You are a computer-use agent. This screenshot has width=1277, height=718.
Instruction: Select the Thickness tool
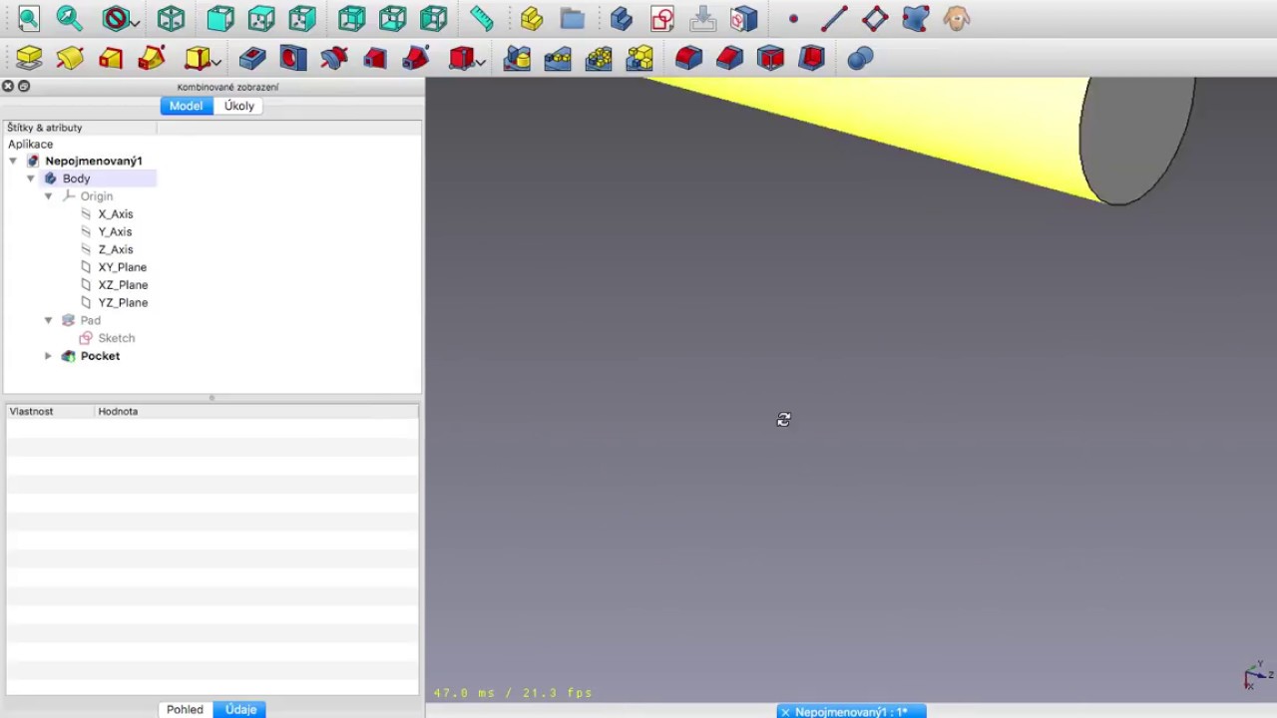click(x=811, y=58)
